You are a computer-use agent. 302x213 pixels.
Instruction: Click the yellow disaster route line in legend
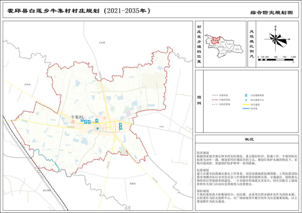(248, 105)
